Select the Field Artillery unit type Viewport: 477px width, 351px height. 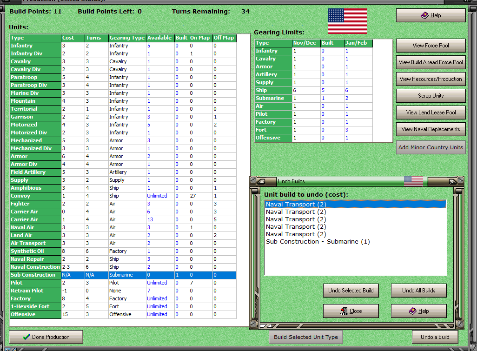tap(35, 172)
